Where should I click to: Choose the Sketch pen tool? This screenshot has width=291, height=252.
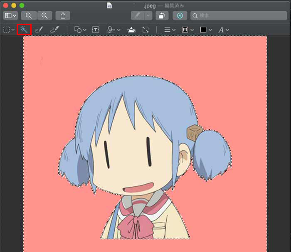click(39, 30)
